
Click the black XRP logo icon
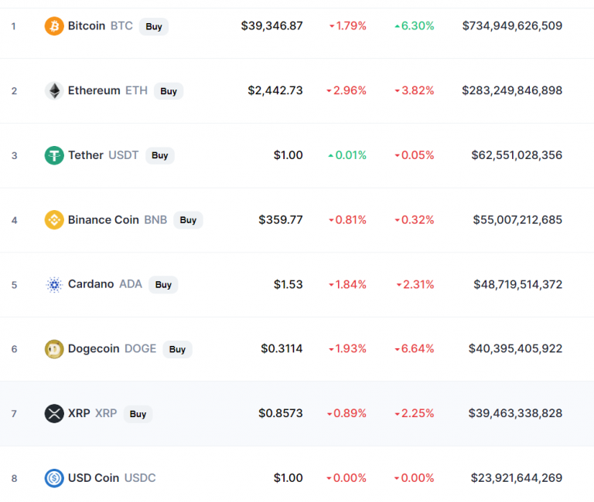[x=54, y=413]
